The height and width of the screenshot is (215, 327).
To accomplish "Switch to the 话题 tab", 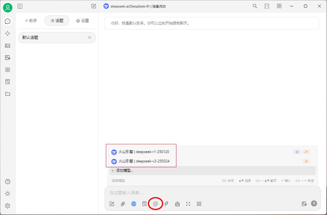I will [57, 21].
